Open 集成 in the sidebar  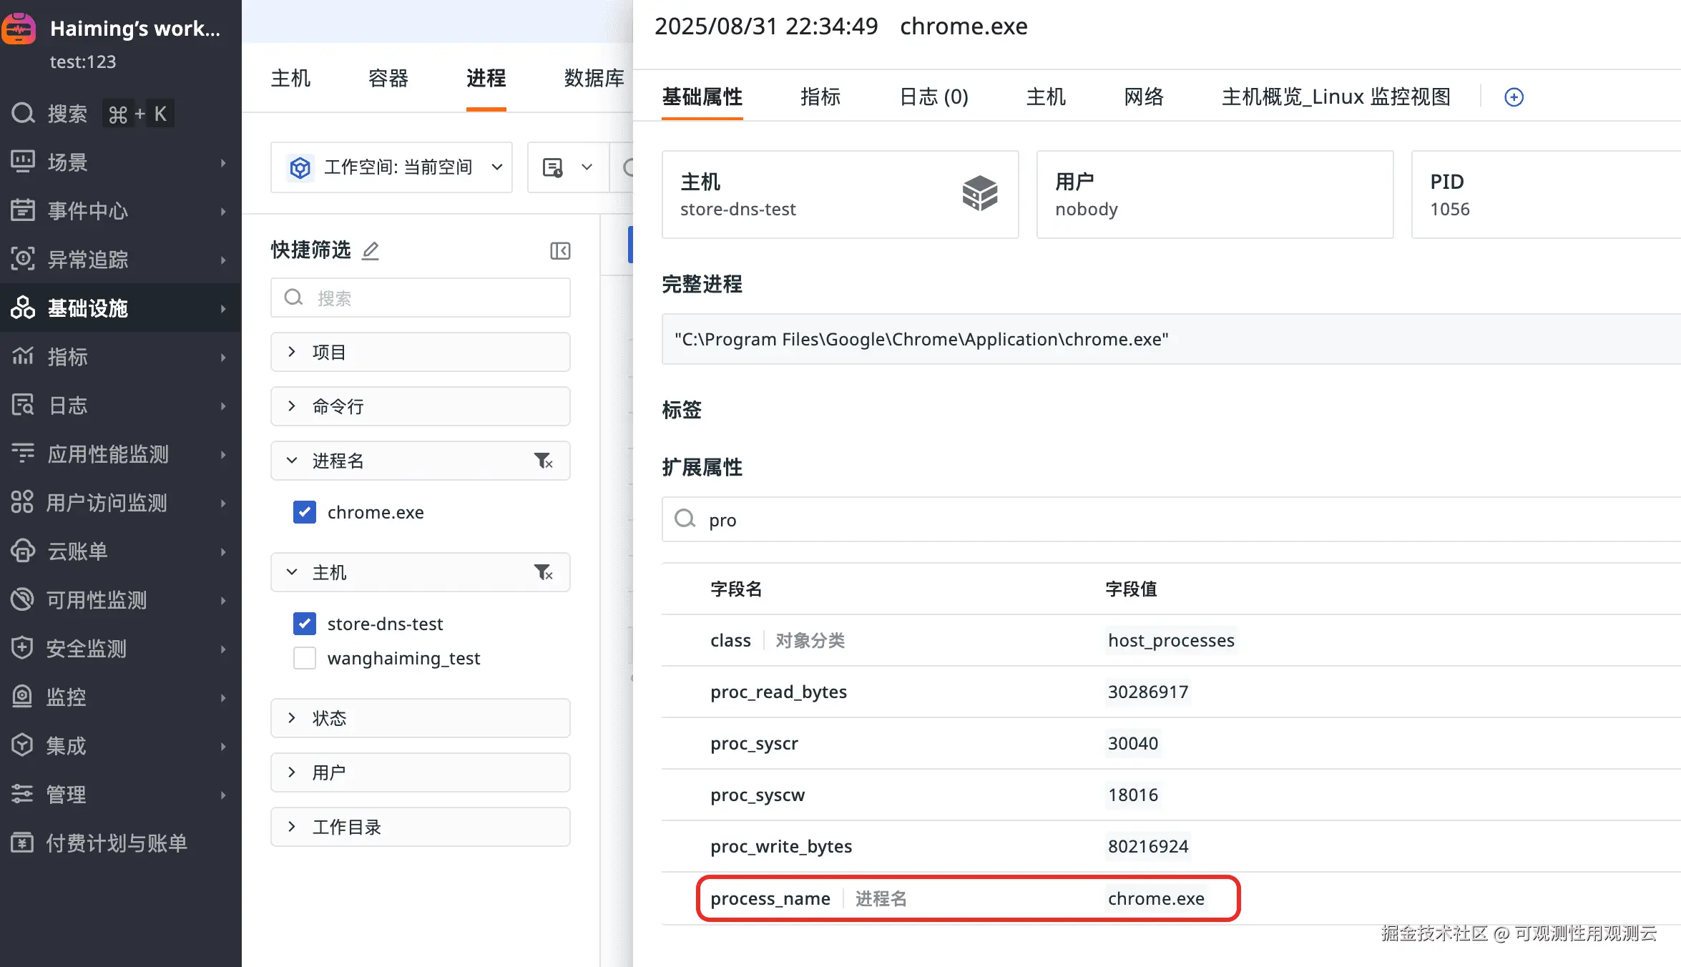tap(120, 746)
